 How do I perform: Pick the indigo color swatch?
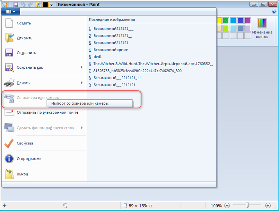(240, 21)
